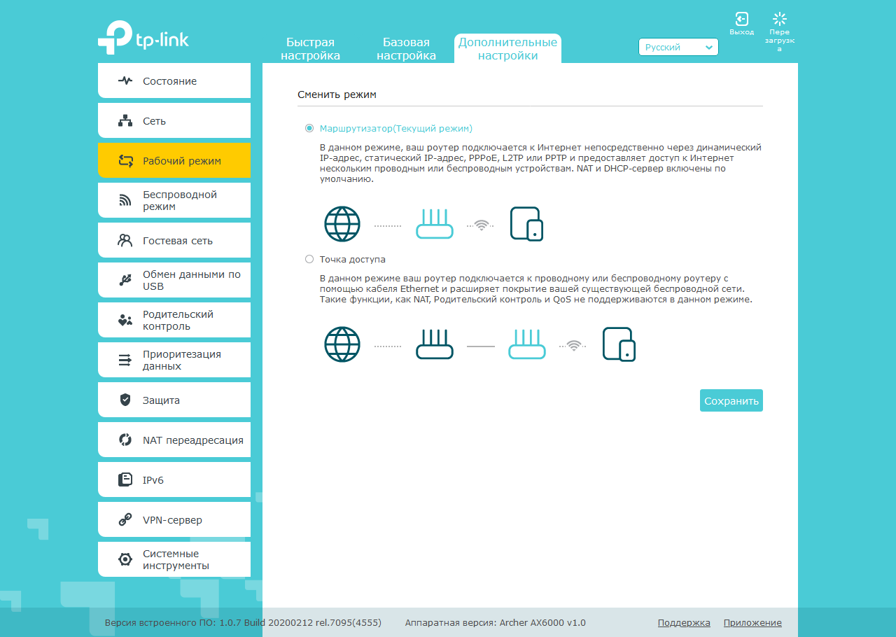The width and height of the screenshot is (896, 637).
Task: Open the Состояние menu item
Action: [x=174, y=80]
